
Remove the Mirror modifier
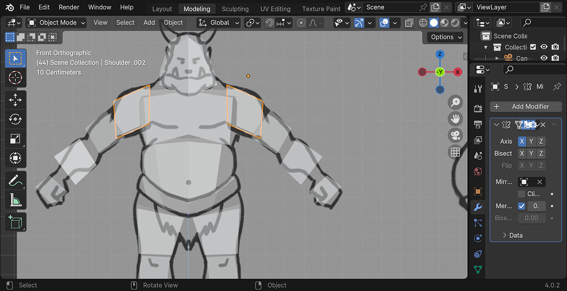point(543,124)
